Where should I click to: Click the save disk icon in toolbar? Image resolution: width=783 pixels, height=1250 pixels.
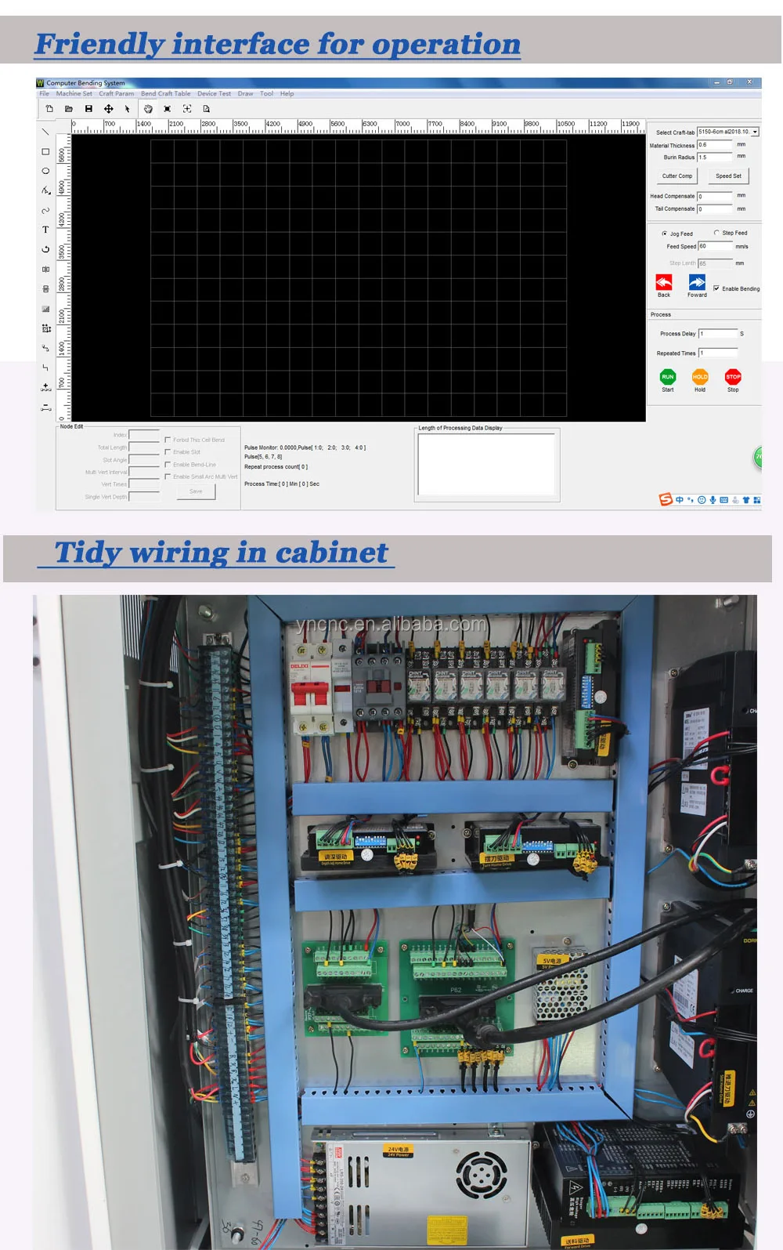88,109
